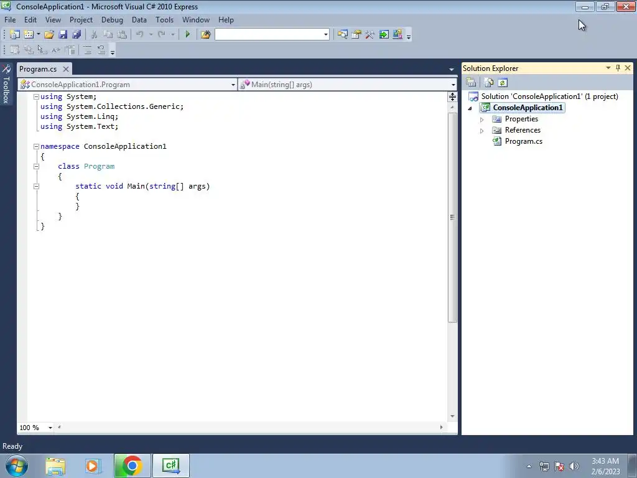
Task: Click the Copy toolbar icon
Action: point(108,35)
